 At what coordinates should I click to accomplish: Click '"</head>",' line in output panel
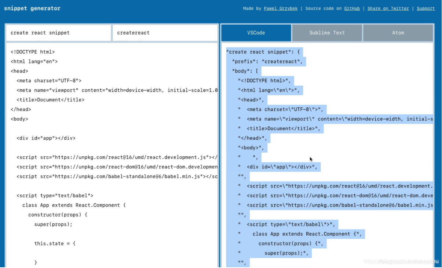[x=253, y=138]
